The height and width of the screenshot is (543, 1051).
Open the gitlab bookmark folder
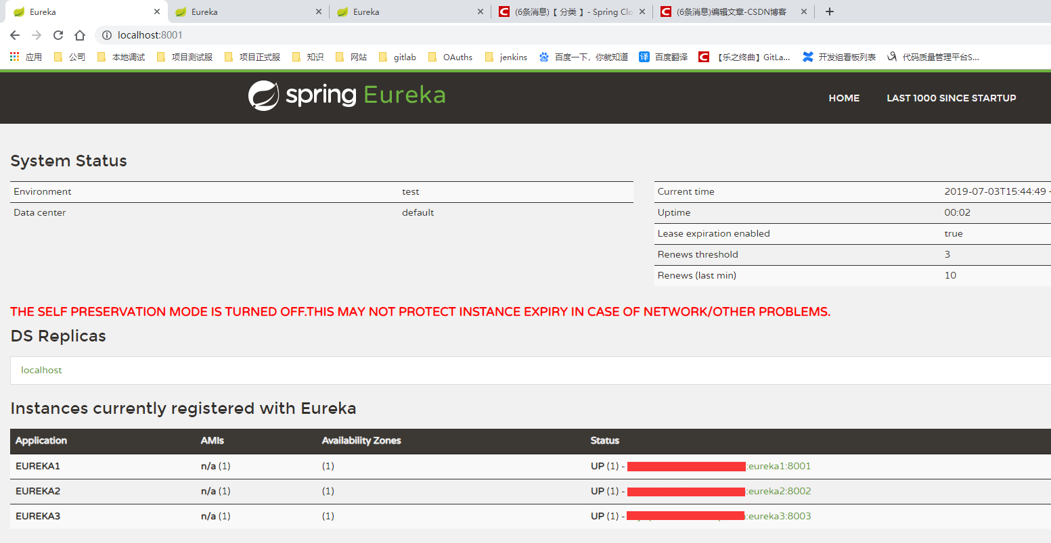397,57
